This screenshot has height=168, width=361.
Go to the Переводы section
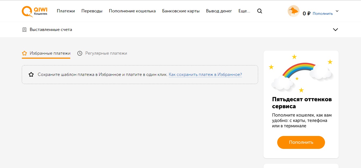[x=92, y=11]
